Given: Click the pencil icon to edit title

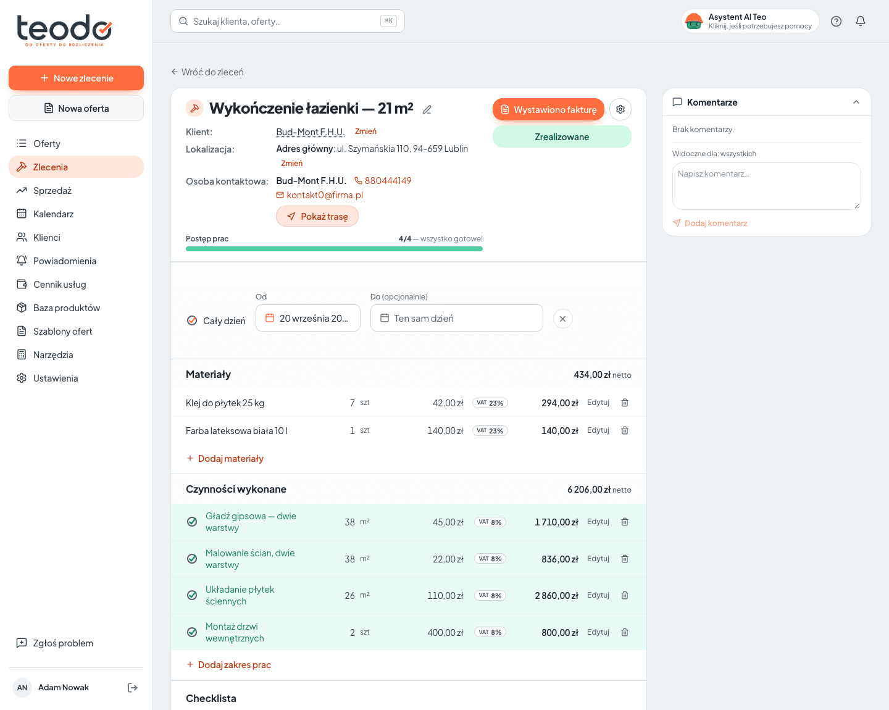Looking at the screenshot, I should pos(427,109).
